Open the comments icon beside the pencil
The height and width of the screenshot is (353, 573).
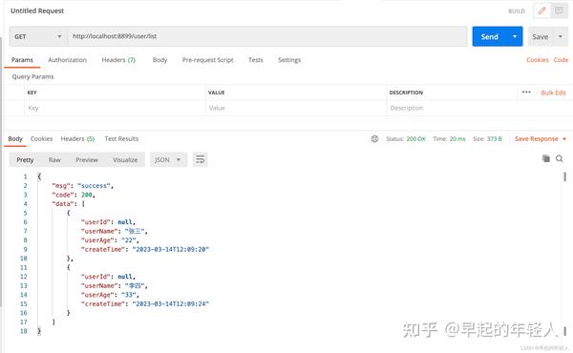[x=559, y=10]
